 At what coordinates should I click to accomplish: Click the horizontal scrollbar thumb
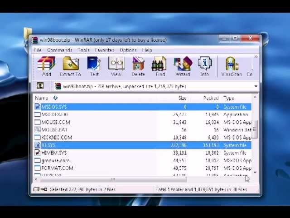click(113, 179)
